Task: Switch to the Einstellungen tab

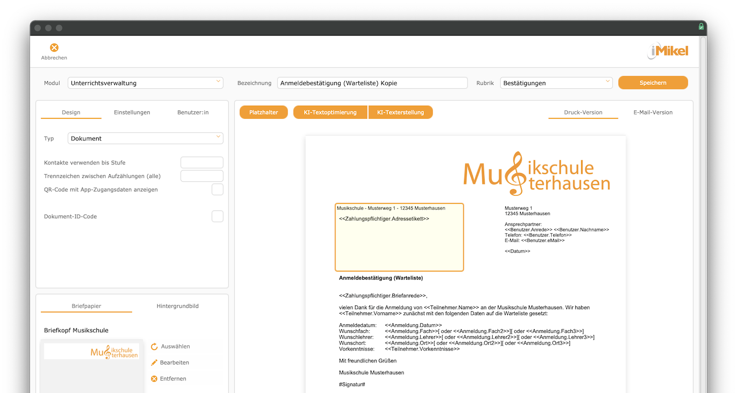Action: [132, 112]
